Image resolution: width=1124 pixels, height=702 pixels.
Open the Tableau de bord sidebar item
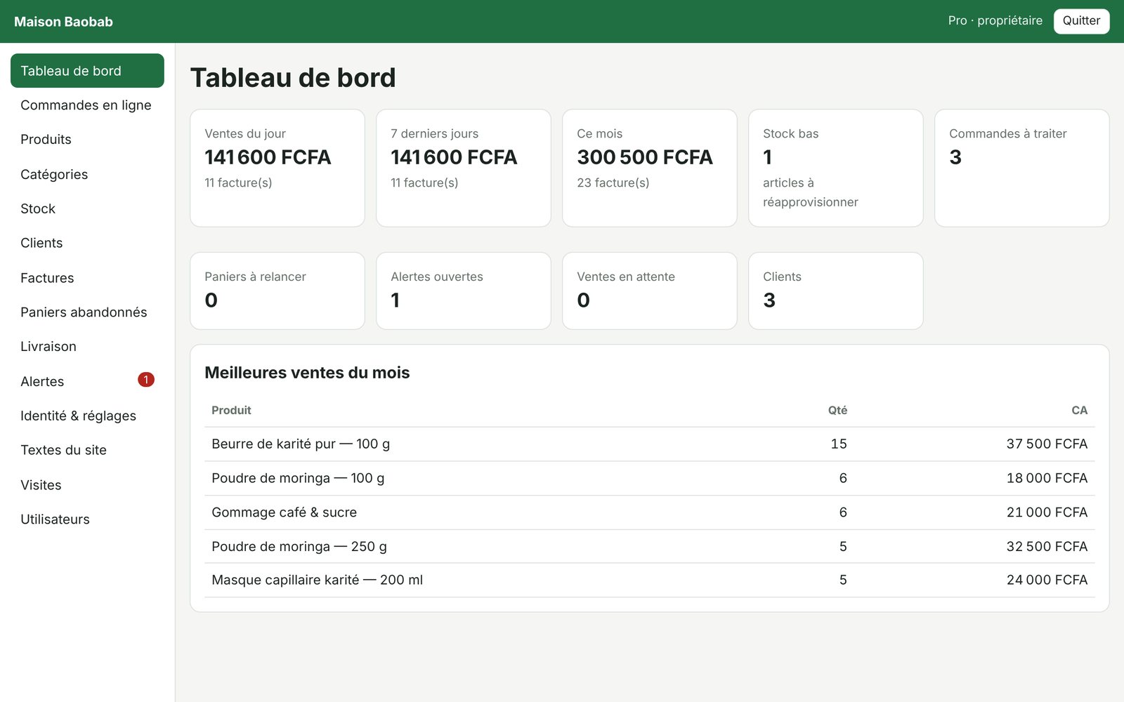tap(87, 71)
